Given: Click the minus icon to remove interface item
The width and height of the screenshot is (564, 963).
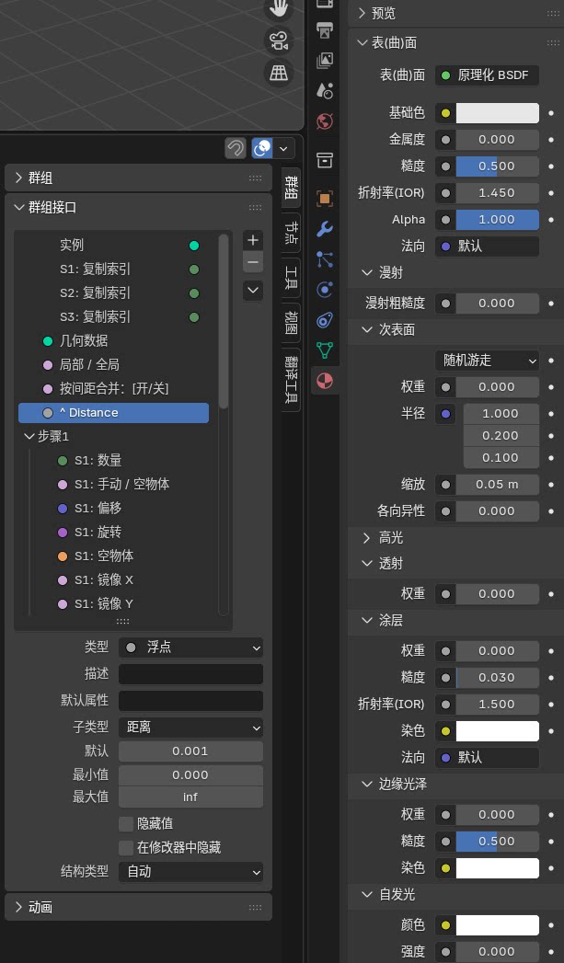Looking at the screenshot, I should pyautogui.click(x=252, y=262).
